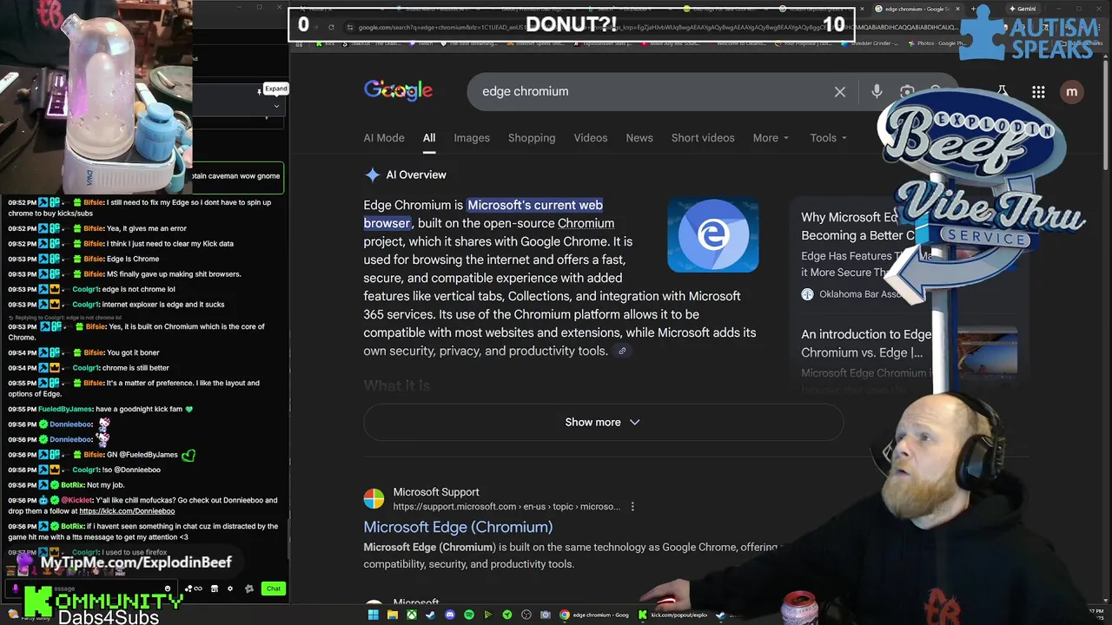Viewport: 1112px width, 625px height.
Task: Open the camera app in the taskbar
Action: click(546, 615)
